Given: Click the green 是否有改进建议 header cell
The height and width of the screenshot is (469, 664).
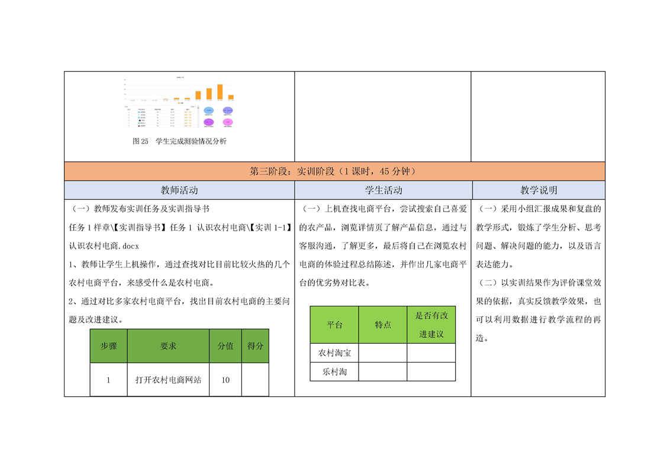Looking at the screenshot, I should [x=431, y=325].
